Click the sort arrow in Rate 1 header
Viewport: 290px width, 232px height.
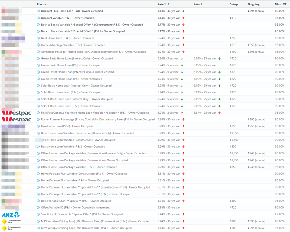coord(169,4)
